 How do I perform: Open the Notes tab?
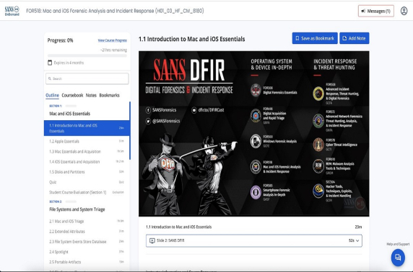pyautogui.click(x=91, y=95)
